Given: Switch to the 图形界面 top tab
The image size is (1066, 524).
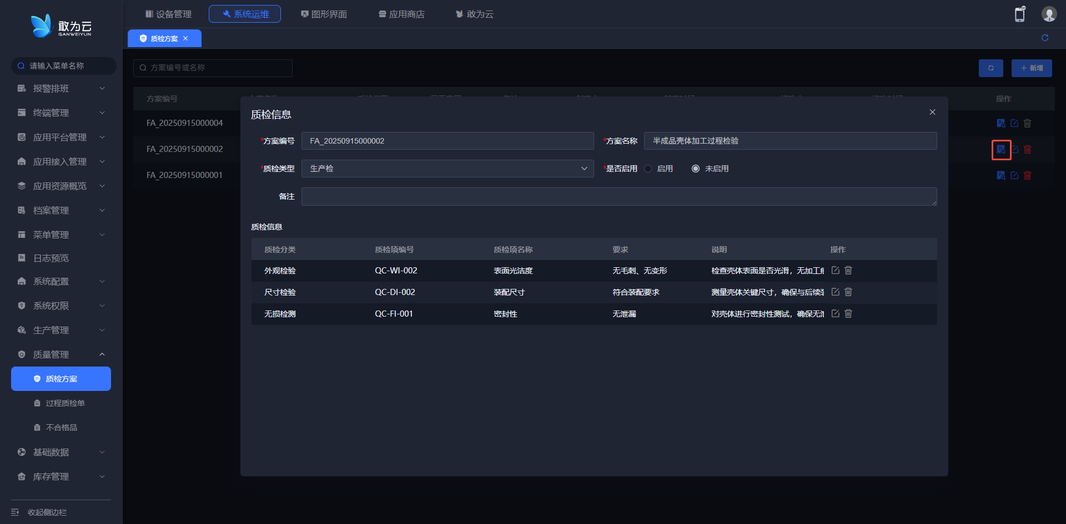Looking at the screenshot, I should 324,14.
